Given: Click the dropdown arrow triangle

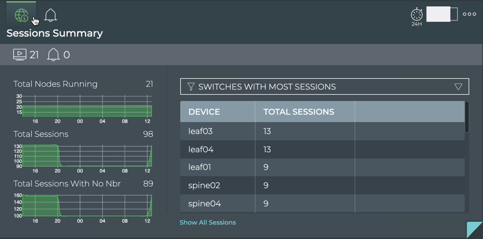Looking at the screenshot, I should tap(458, 87).
